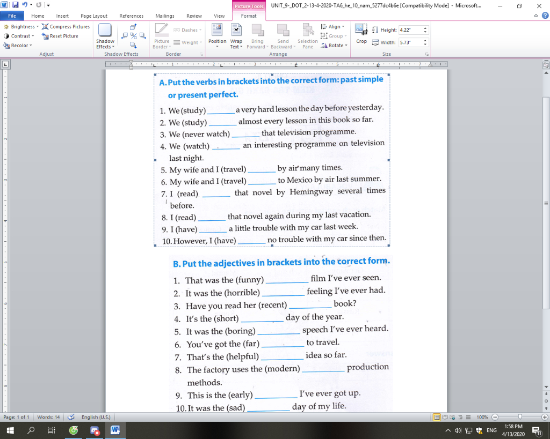Viewport: 550px width, 439px height.
Task: Open the Review tab
Action: [x=194, y=16]
